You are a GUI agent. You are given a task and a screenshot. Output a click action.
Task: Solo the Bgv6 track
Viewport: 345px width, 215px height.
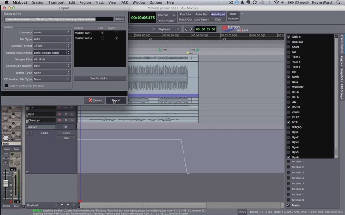tap(72, 114)
